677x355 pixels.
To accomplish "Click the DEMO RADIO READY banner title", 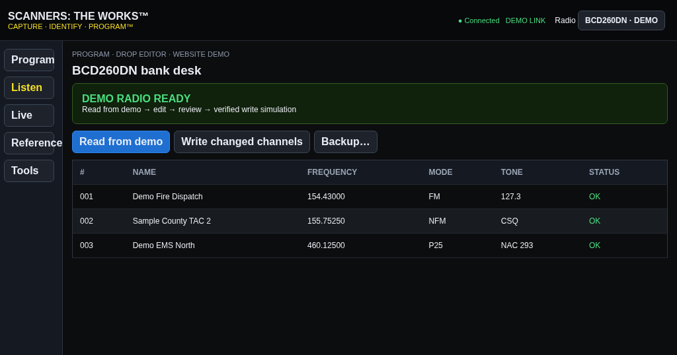I will click(x=136, y=98).
